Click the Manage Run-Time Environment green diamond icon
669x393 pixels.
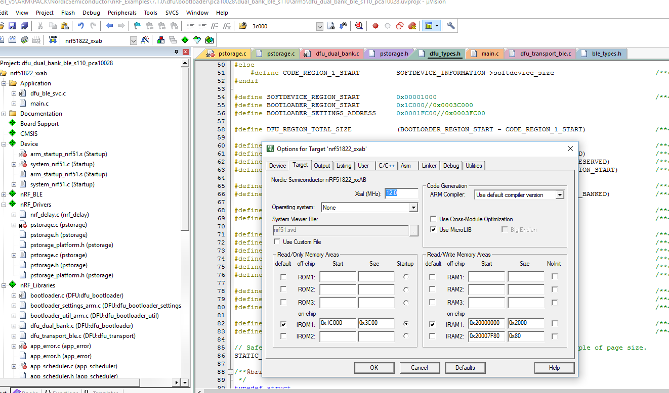point(185,40)
